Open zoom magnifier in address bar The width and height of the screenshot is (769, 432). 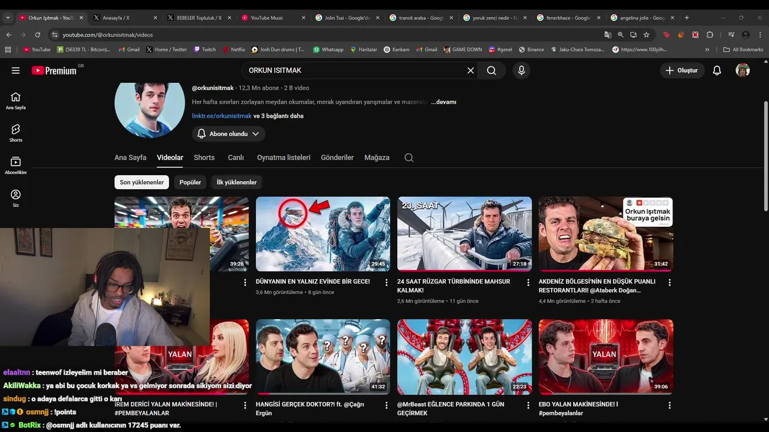(x=621, y=35)
